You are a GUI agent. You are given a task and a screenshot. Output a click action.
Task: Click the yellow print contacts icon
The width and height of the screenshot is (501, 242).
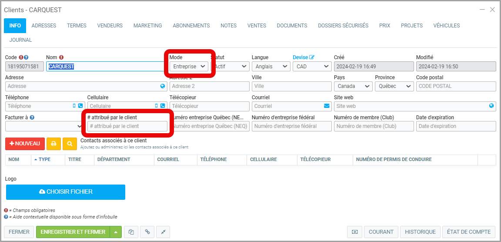pyautogui.click(x=53, y=144)
